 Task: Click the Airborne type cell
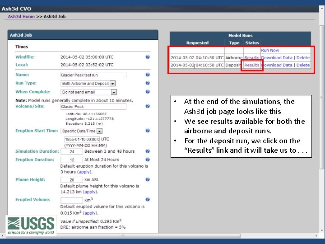(x=234, y=58)
